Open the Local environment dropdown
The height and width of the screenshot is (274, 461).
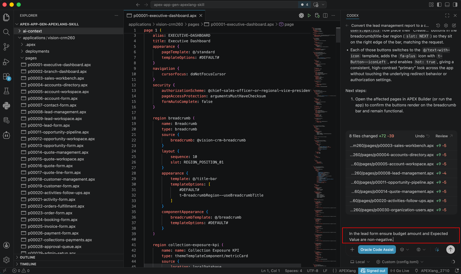pyautogui.click(x=360, y=262)
